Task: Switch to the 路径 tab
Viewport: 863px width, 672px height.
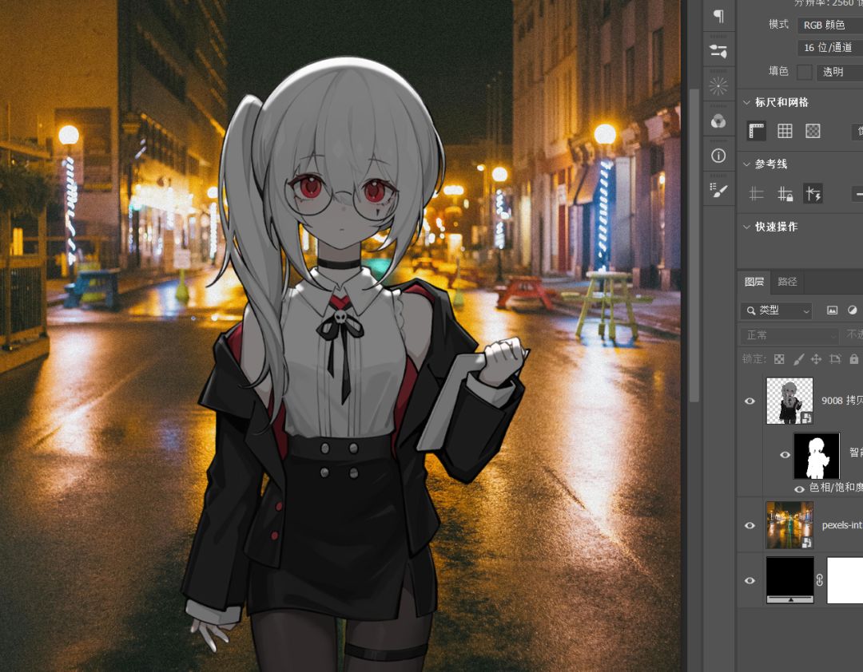Action: tap(787, 282)
